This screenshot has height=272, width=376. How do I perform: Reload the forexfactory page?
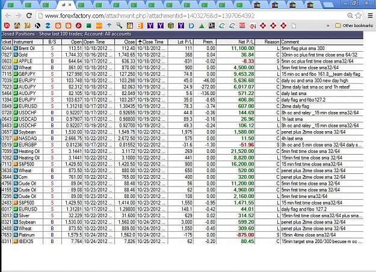click(x=29, y=16)
